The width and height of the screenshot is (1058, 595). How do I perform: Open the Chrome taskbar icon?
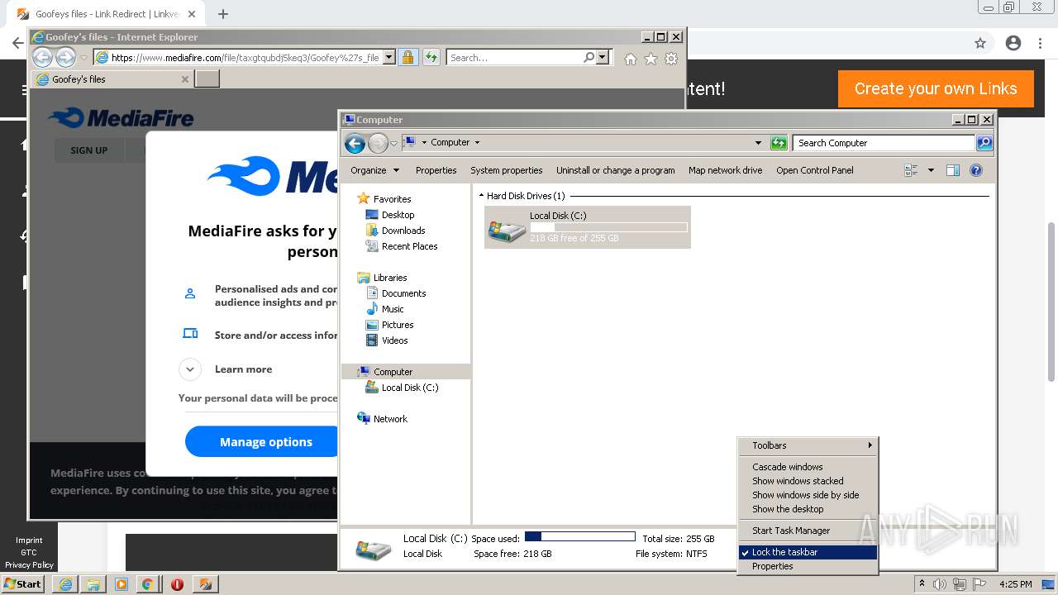148,584
